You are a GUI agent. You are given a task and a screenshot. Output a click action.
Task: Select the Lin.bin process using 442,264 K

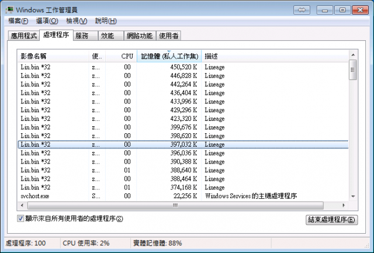click(x=183, y=84)
